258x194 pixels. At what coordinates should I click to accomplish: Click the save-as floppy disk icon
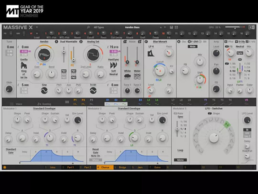[176, 27]
